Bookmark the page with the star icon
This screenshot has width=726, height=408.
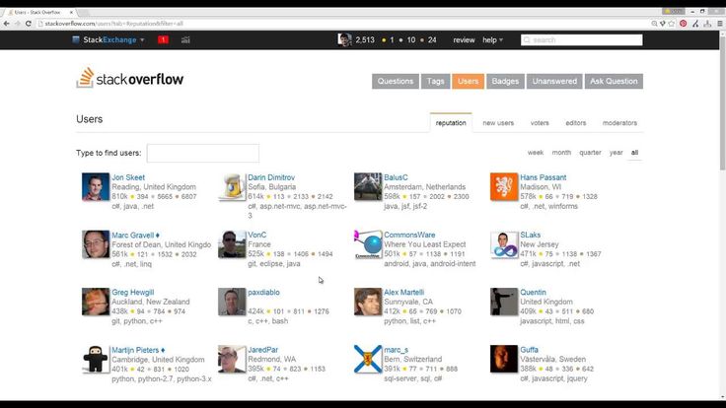672,24
